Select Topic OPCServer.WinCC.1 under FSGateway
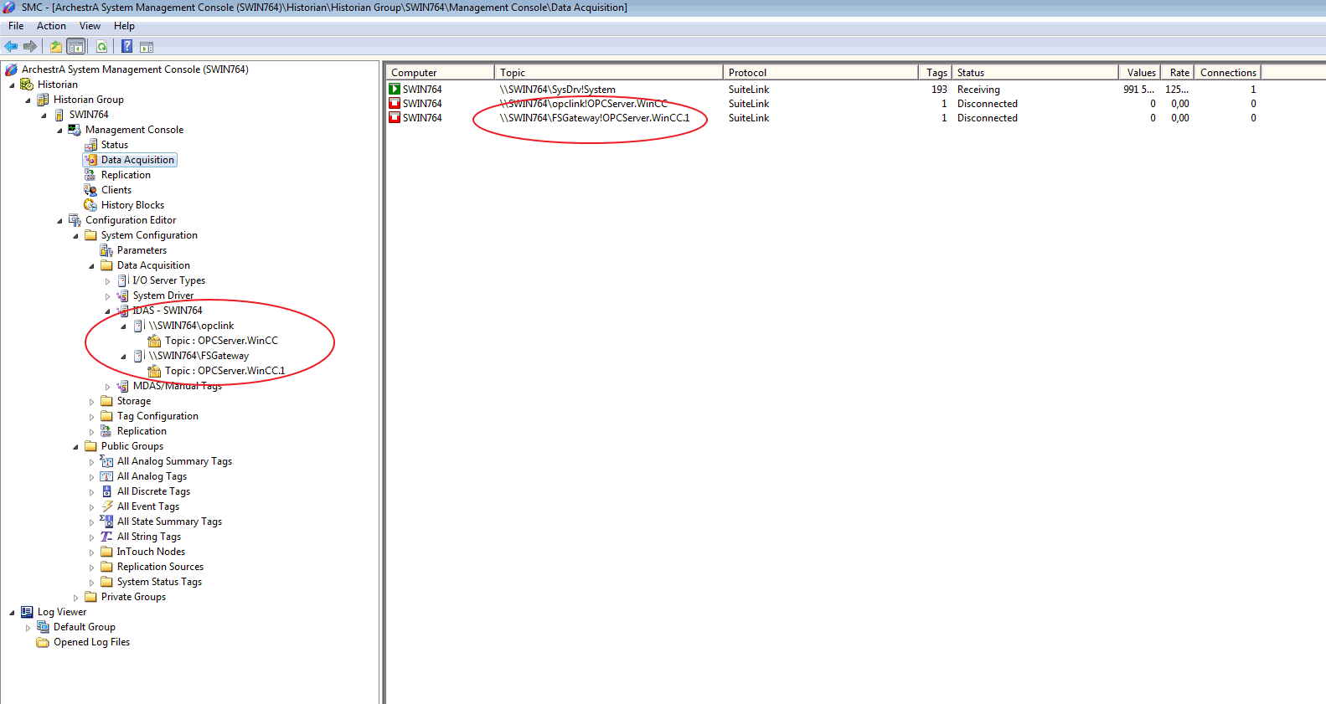Image resolution: width=1326 pixels, height=704 pixels. click(x=224, y=371)
